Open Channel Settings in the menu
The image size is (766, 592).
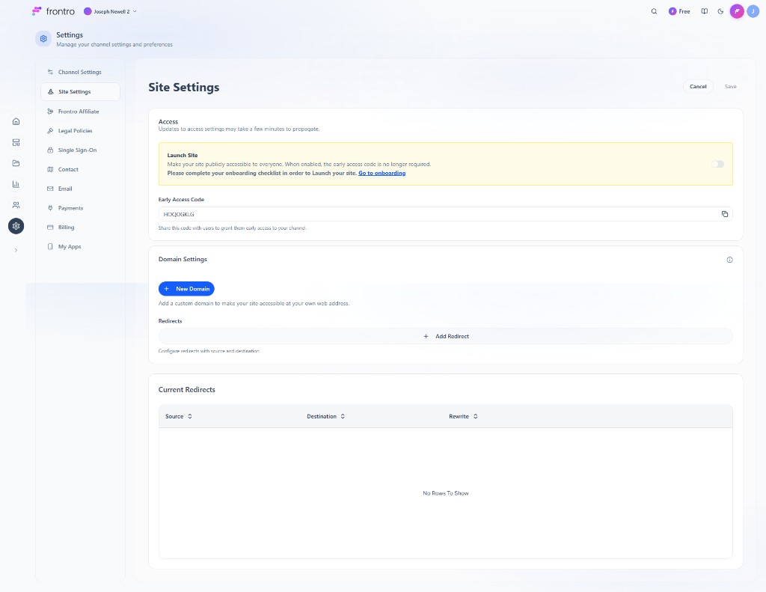coord(79,73)
